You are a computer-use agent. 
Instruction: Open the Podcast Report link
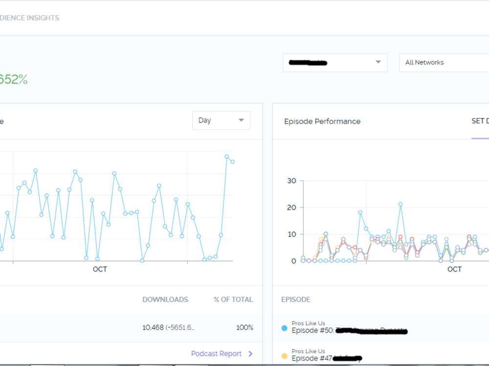(x=216, y=353)
